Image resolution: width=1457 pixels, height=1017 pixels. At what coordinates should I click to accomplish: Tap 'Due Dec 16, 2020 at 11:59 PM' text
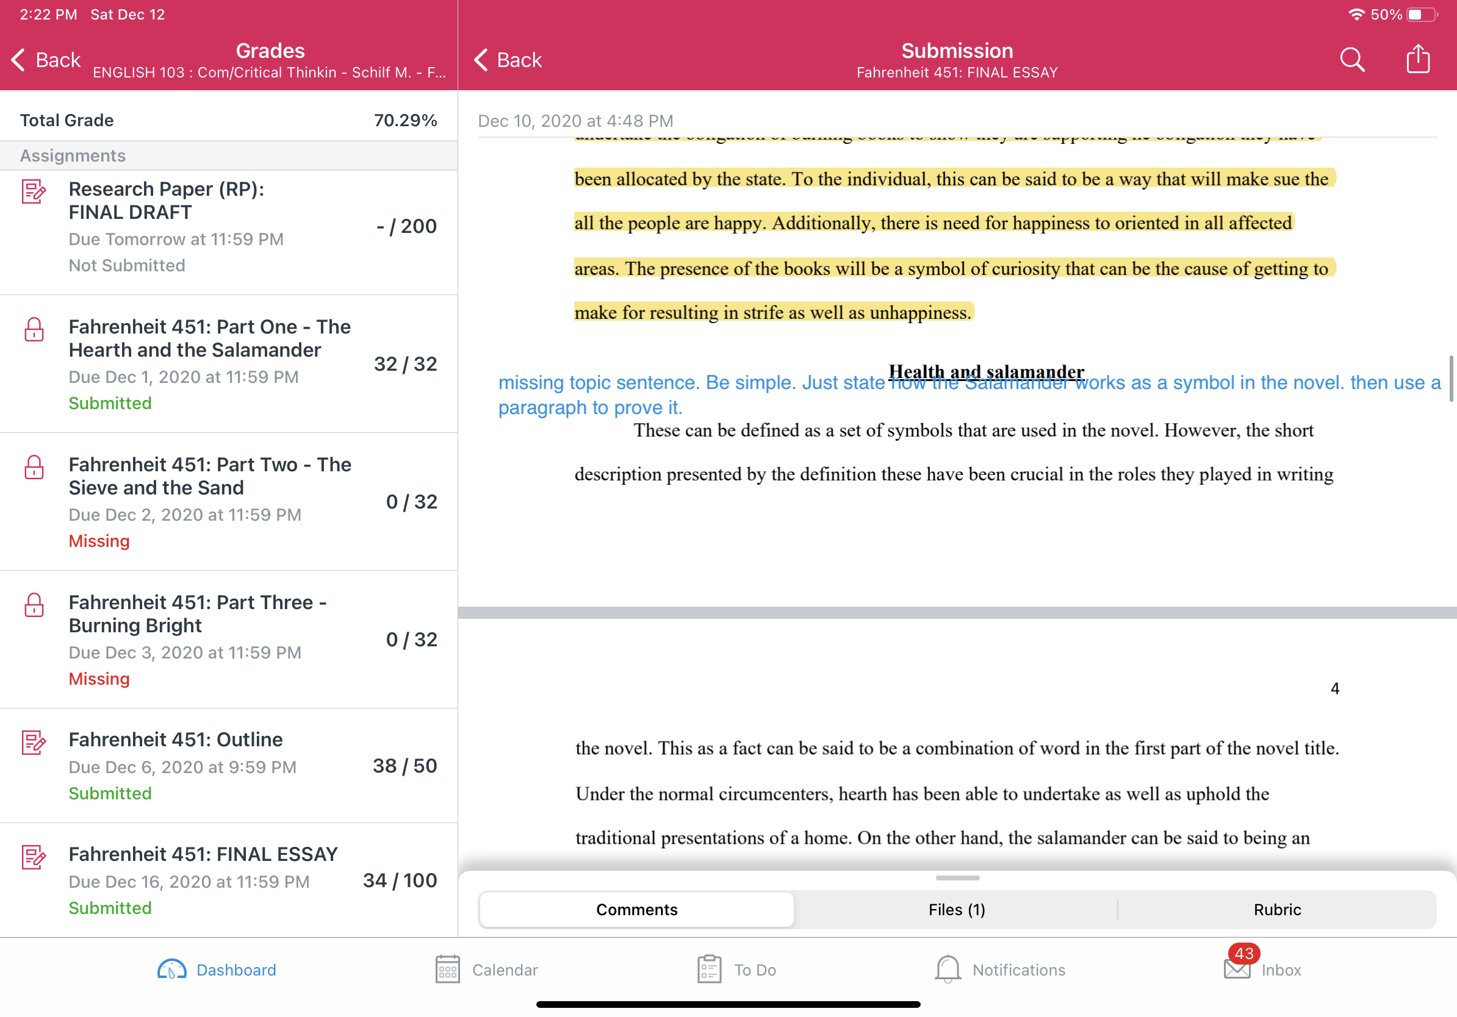coord(189,881)
